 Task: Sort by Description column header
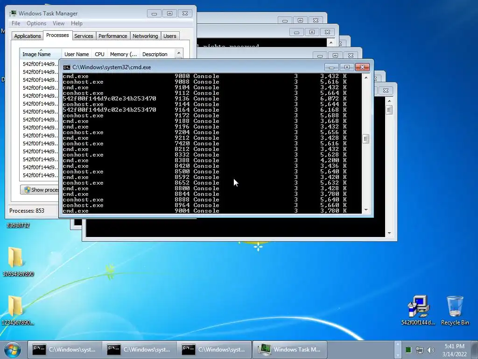click(x=157, y=54)
